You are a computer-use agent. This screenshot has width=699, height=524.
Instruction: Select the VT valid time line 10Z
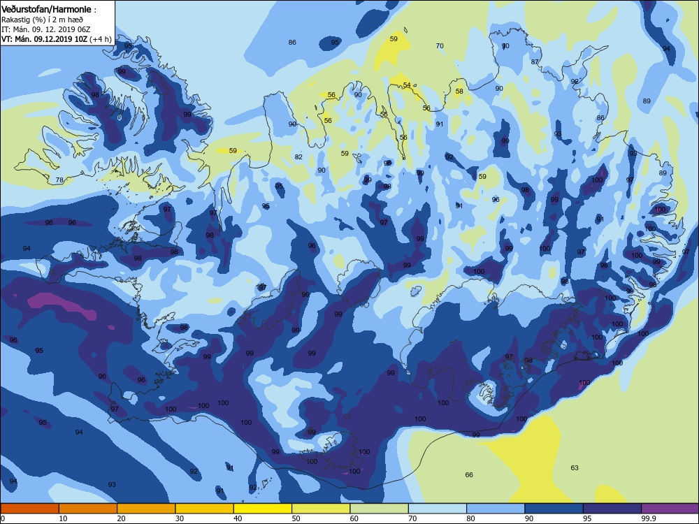click(x=56, y=39)
